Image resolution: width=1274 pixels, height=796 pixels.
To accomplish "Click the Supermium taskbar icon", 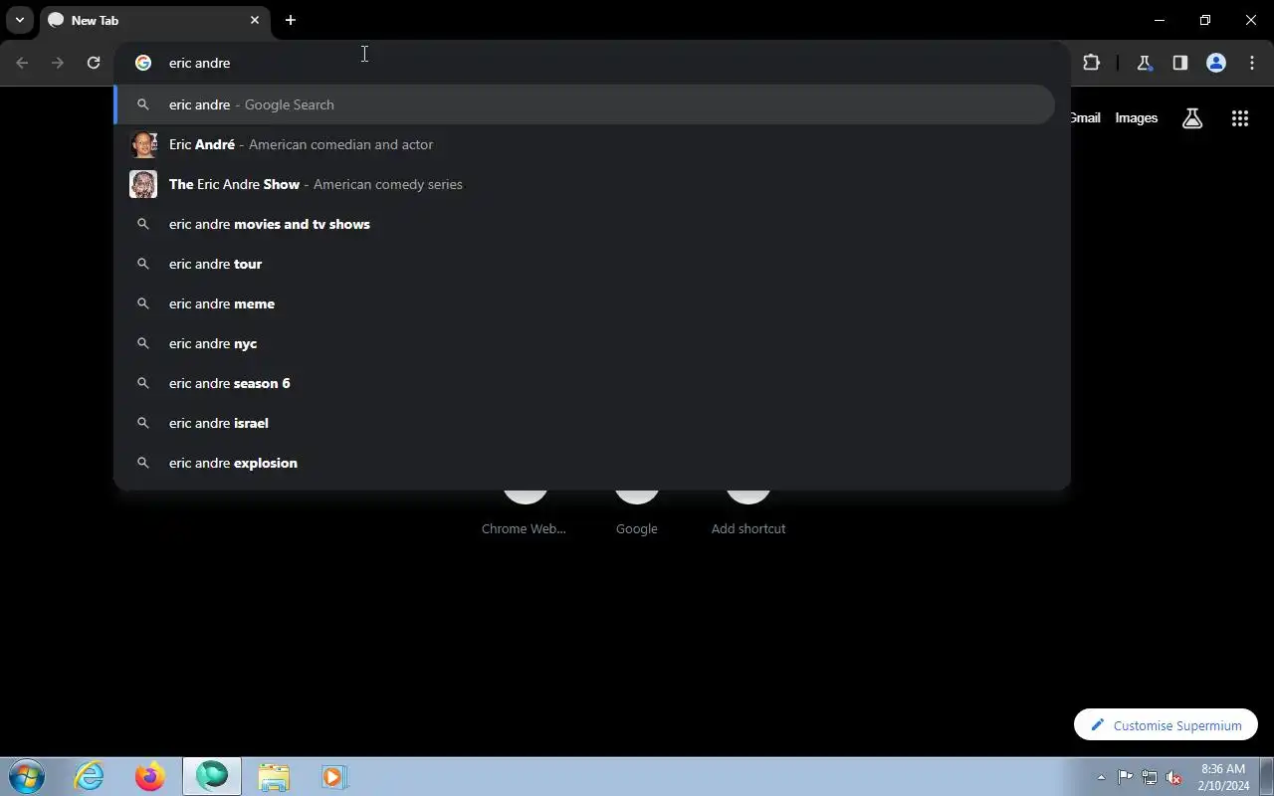I will click(x=212, y=776).
